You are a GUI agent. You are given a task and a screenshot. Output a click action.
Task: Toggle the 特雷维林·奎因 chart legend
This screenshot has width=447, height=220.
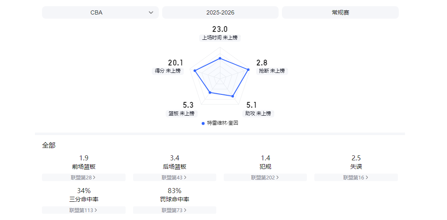(220, 123)
